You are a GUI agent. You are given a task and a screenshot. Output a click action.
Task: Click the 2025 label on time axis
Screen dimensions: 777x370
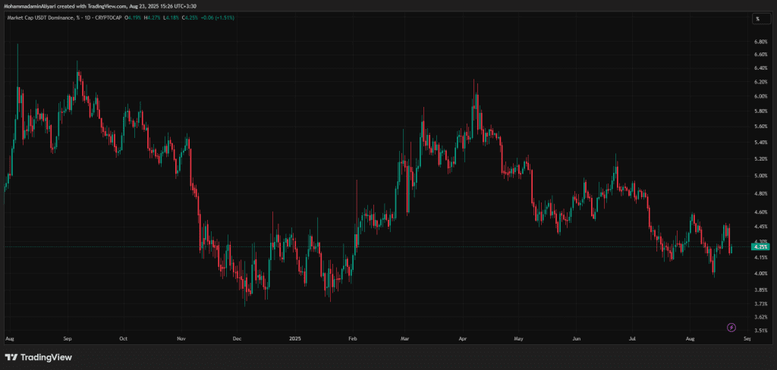coord(293,340)
